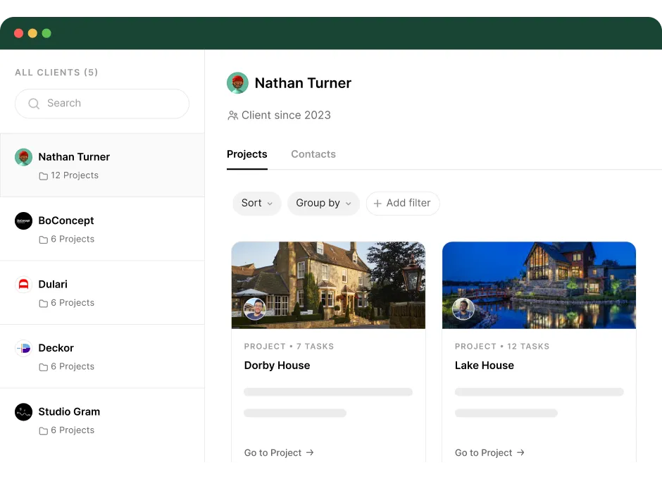Click the red window close dot

(18, 33)
